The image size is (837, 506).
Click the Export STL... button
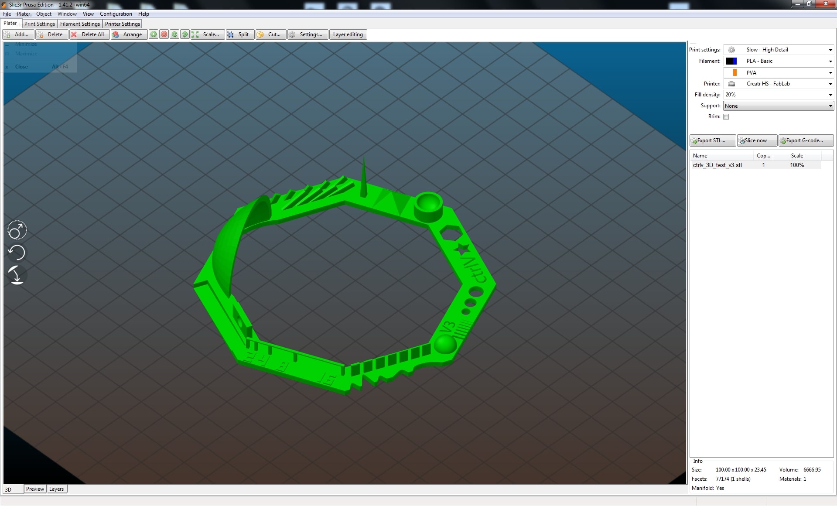click(x=713, y=140)
